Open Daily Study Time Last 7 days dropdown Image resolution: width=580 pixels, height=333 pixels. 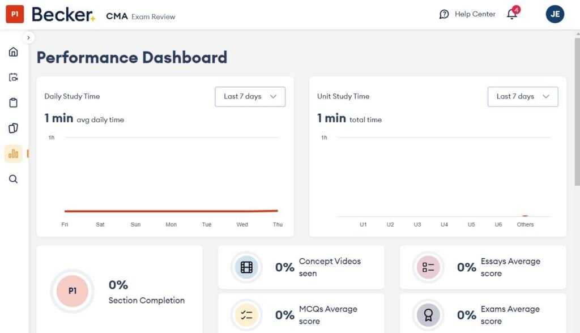pos(250,96)
